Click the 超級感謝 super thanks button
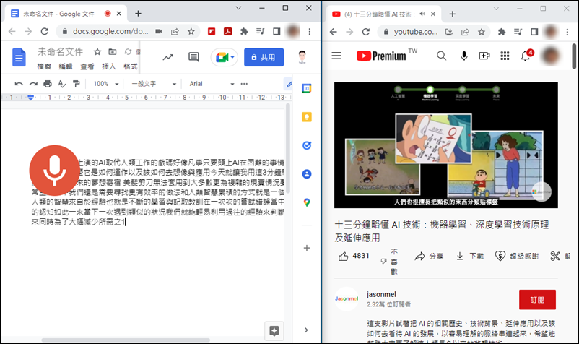579x344 pixels. (517, 256)
